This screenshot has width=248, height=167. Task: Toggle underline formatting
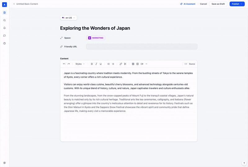(100, 64)
